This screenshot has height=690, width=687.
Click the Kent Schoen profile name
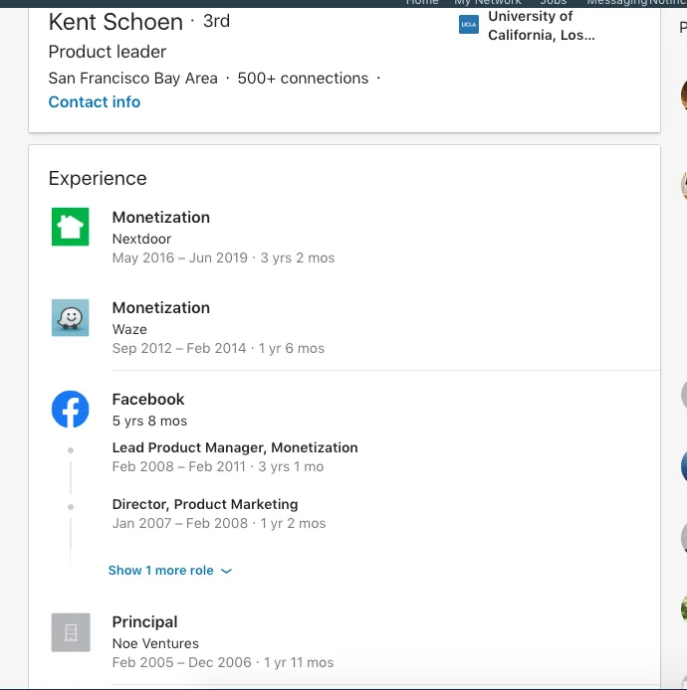coord(115,22)
